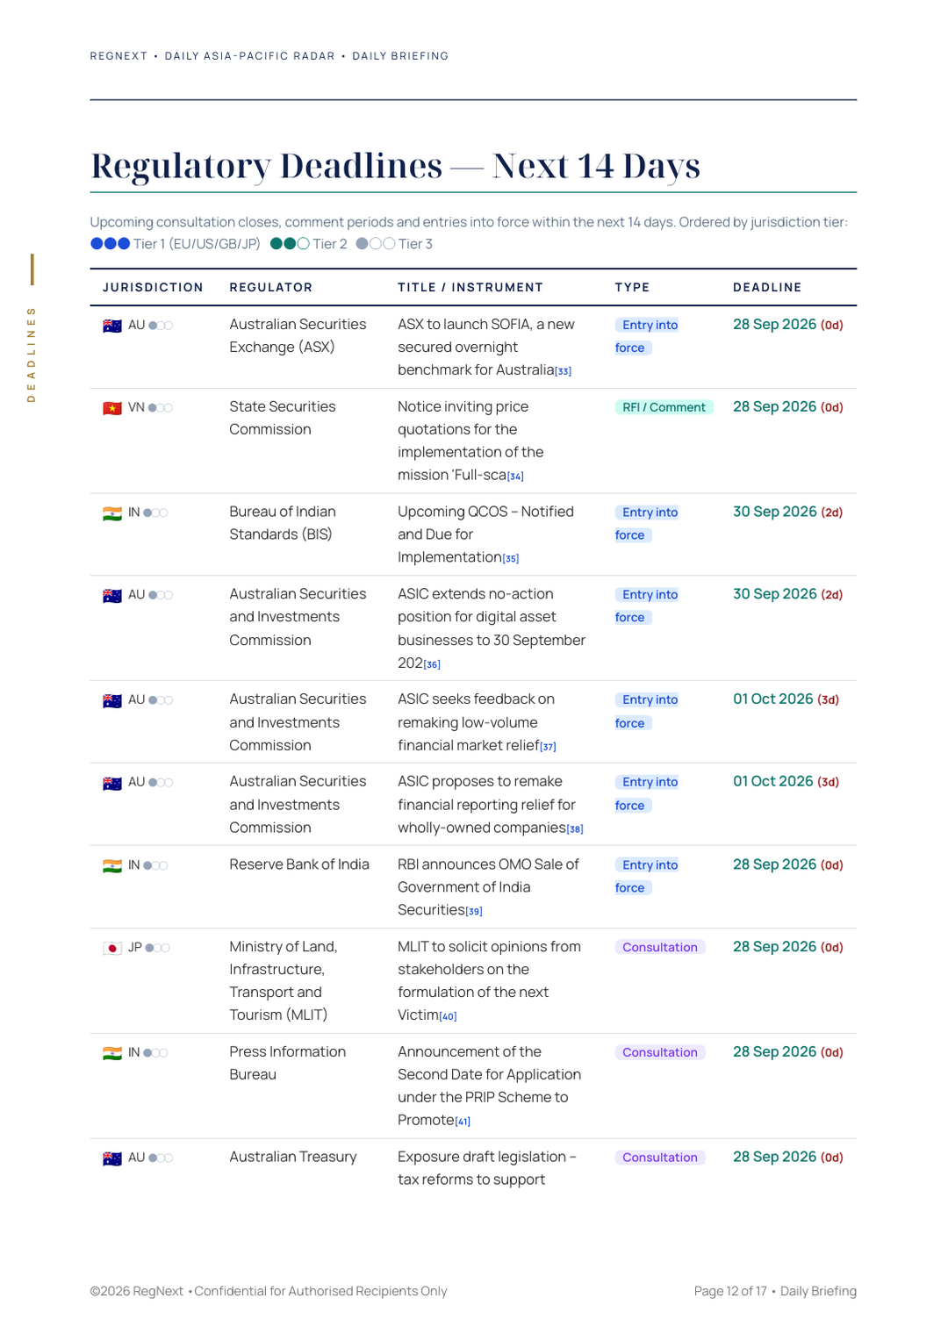The width and height of the screenshot is (948, 1341).
Task: Open footnote reference [35]
Action: [x=511, y=559]
